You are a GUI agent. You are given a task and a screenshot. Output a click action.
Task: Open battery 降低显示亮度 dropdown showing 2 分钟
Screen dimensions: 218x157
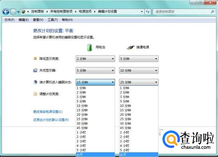95,59
